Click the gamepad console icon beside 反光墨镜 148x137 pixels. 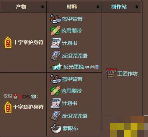coord(92,67)
